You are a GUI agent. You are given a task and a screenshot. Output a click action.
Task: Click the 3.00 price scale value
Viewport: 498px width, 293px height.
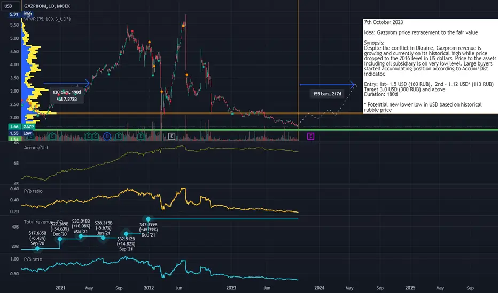(14, 91)
